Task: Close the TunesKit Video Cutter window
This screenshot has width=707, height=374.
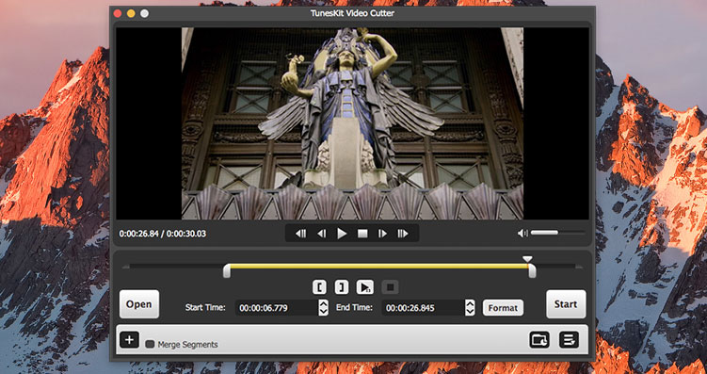Action: (118, 13)
